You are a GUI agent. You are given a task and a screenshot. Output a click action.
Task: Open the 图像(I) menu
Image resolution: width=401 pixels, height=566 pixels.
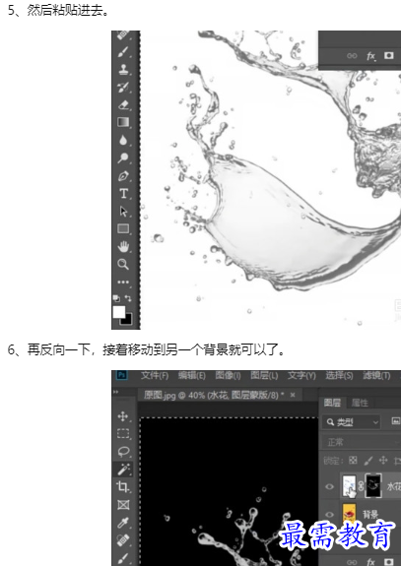pyautogui.click(x=228, y=376)
